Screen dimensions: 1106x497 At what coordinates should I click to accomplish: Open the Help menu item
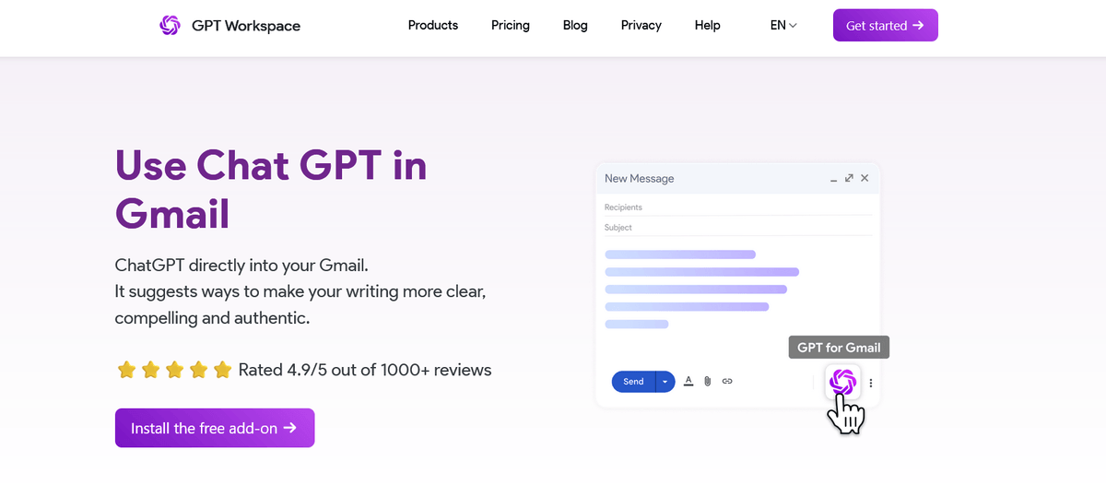click(x=708, y=25)
